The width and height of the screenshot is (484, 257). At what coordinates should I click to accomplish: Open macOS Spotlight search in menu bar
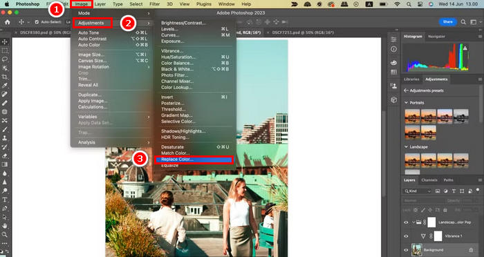[409, 4]
